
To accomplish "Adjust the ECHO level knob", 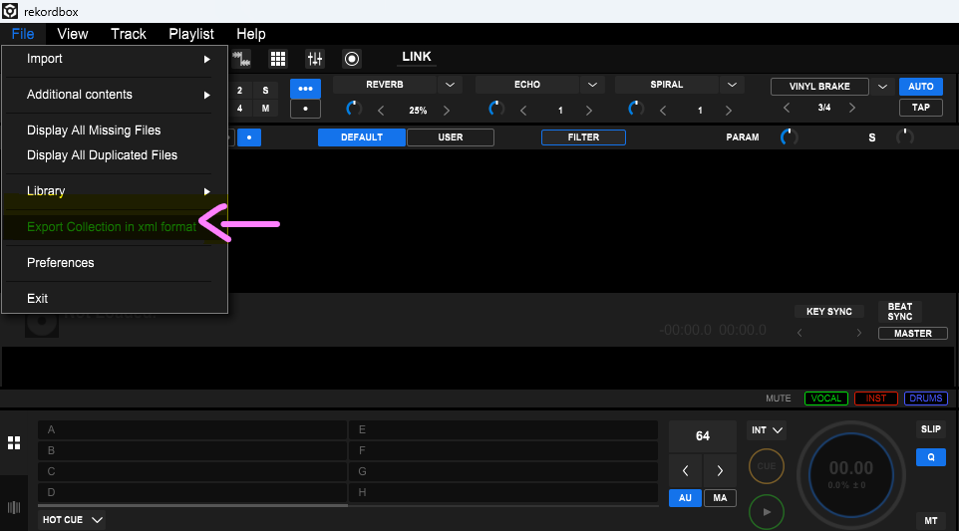I will [x=496, y=109].
